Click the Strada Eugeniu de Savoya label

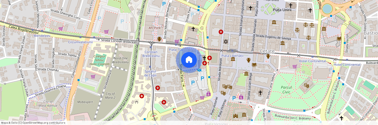[x=273, y=37]
